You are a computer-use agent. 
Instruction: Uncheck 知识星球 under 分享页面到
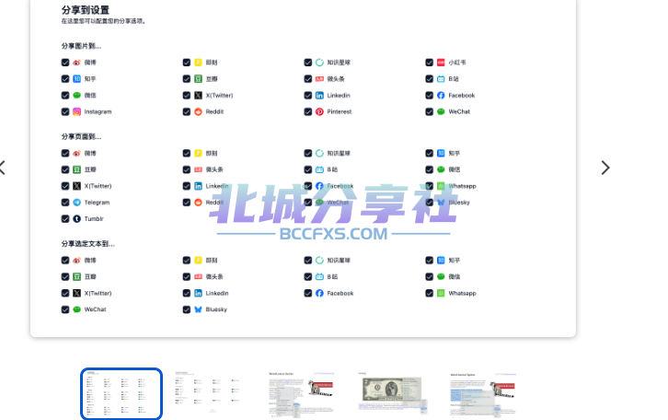tap(308, 153)
